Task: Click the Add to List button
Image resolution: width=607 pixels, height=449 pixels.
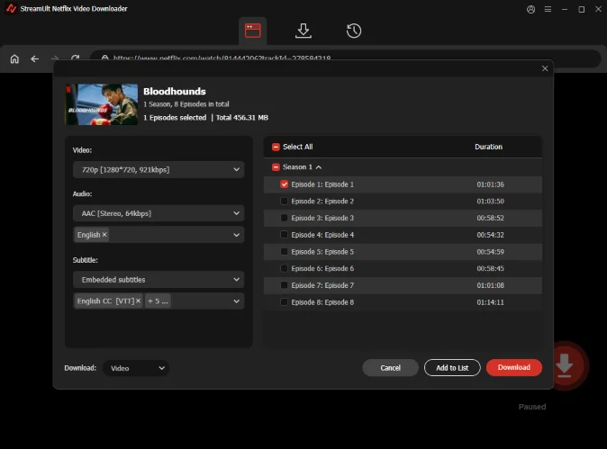Action: click(x=452, y=368)
